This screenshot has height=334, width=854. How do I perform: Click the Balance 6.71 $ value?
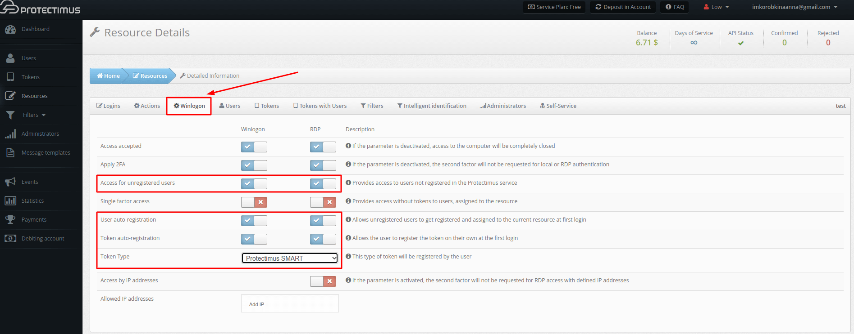click(x=647, y=43)
